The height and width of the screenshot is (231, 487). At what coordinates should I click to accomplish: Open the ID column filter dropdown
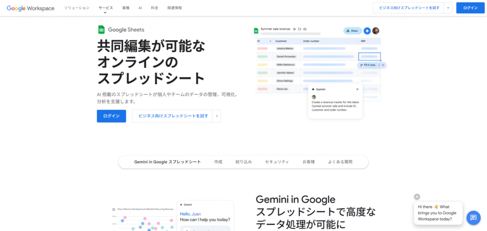point(270,41)
